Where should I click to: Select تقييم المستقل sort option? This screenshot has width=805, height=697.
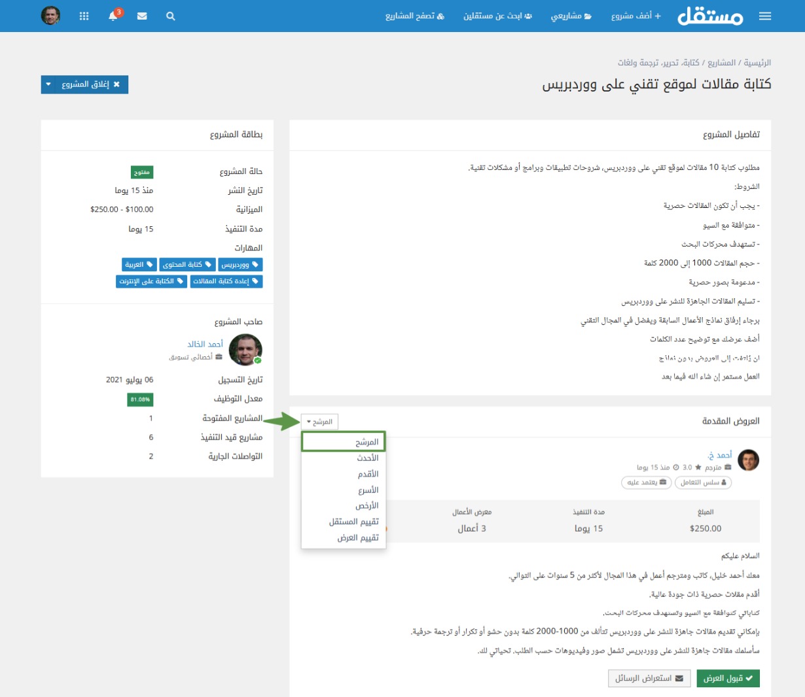click(x=353, y=521)
